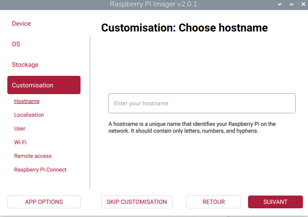Open the Device step in sidebar
Image resolution: width=308 pixels, height=217 pixels.
(22, 24)
